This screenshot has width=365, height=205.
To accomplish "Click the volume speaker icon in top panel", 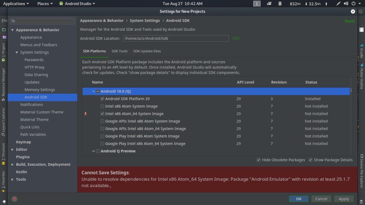I will pos(346,4).
